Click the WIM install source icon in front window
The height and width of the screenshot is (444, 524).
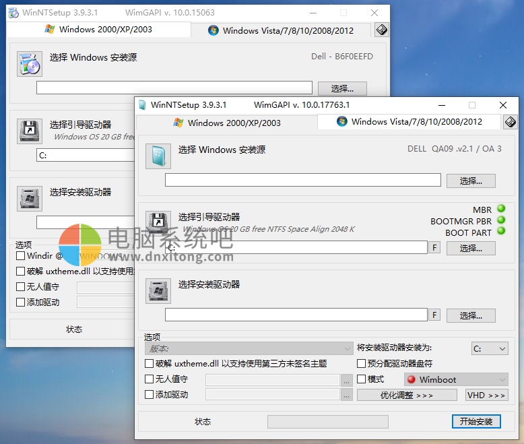[158, 156]
